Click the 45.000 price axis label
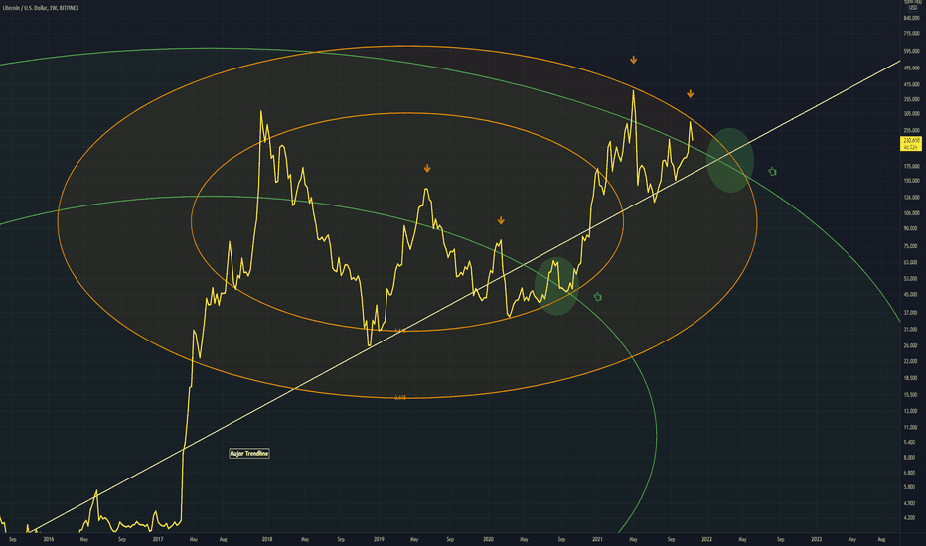926x546 pixels. [x=912, y=295]
